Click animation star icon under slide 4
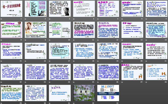Viewport: 168px width, 104px height. pos(74,19)
